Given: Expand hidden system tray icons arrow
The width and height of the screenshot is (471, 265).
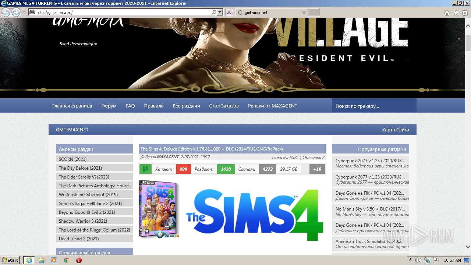Looking at the screenshot, I should 410,260.
